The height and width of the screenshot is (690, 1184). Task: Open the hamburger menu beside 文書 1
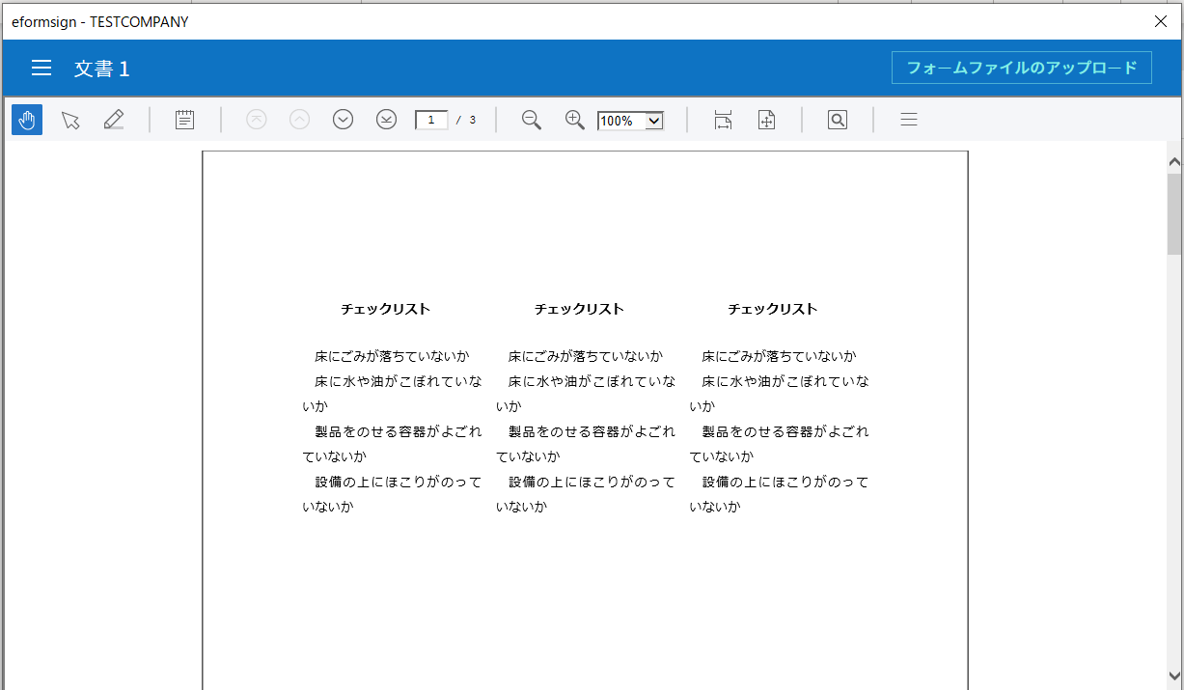click(41, 69)
